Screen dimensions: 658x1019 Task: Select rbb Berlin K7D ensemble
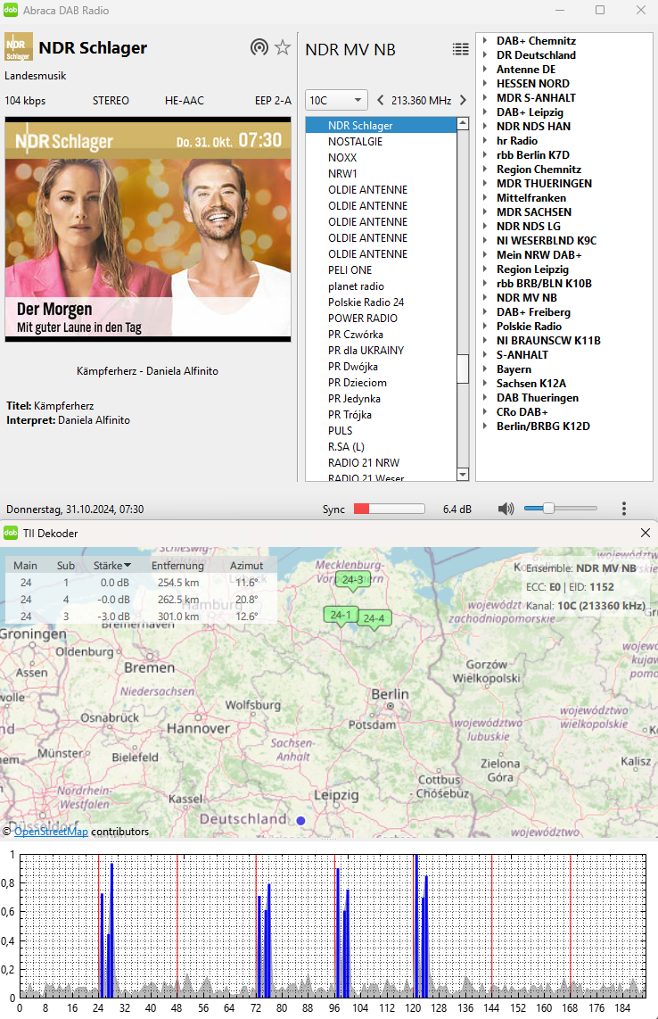tap(533, 154)
